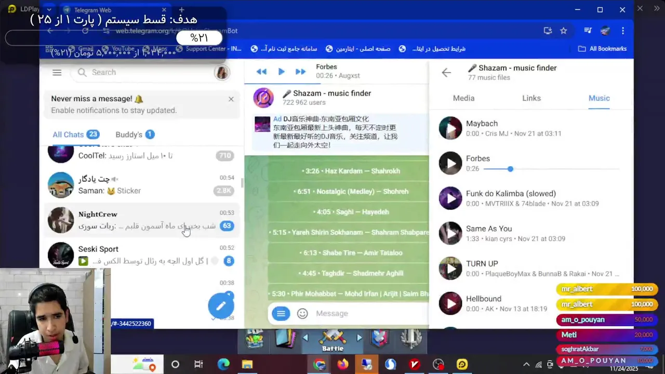665x374 pixels.
Task: Open the Chrome three-dot menu
Action: [623, 31]
